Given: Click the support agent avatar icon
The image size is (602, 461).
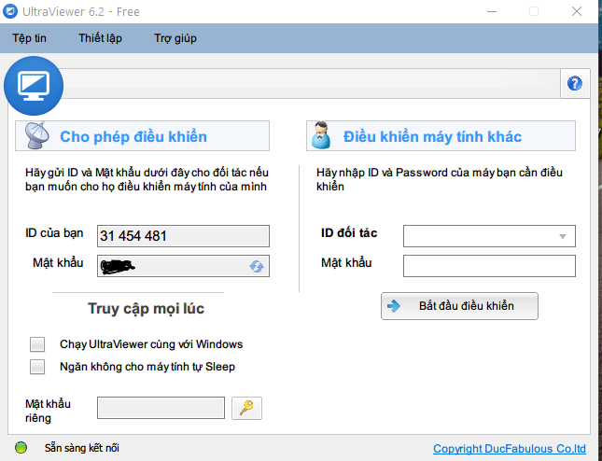Looking at the screenshot, I should pyautogui.click(x=321, y=135).
